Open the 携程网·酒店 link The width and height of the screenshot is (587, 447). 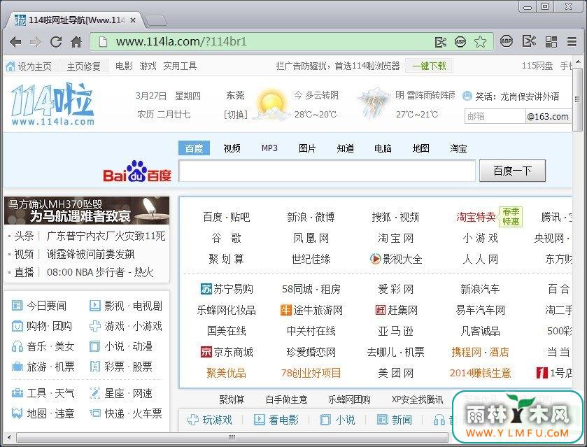481,352
